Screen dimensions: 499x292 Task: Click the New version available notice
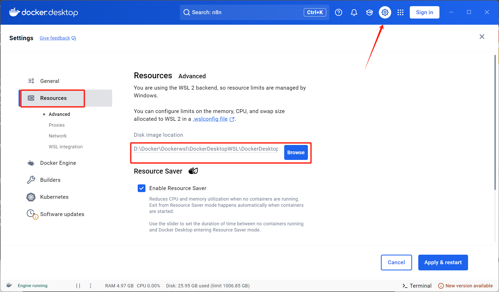pos(465,286)
